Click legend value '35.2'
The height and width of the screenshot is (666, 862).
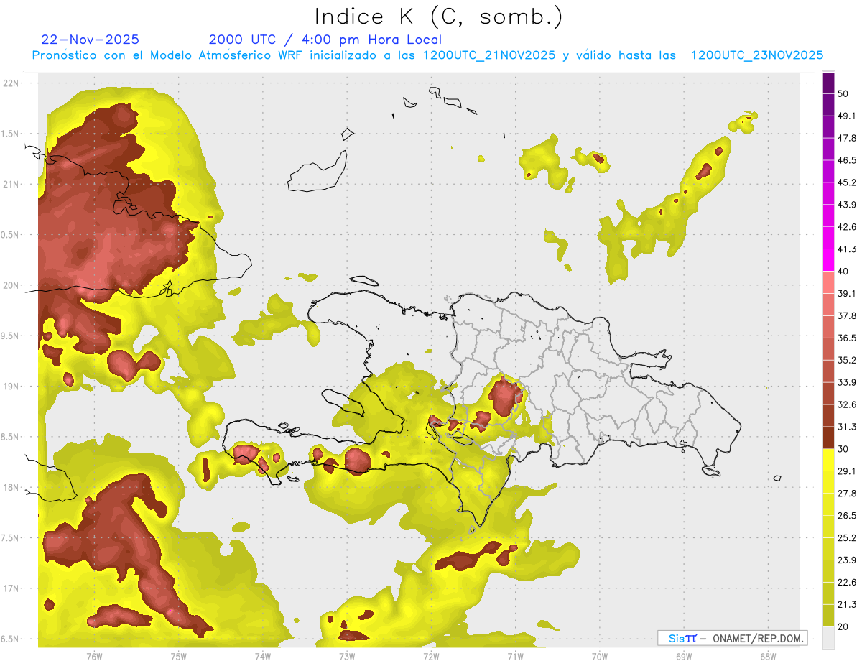[847, 361]
